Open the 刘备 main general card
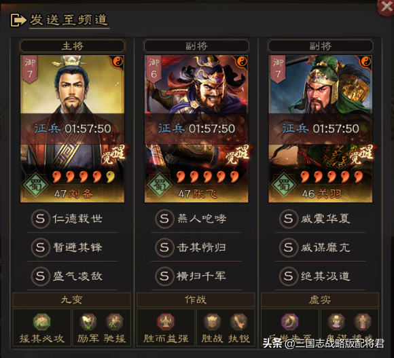Image resolution: width=394 pixels, height=358 pixels. (73, 128)
